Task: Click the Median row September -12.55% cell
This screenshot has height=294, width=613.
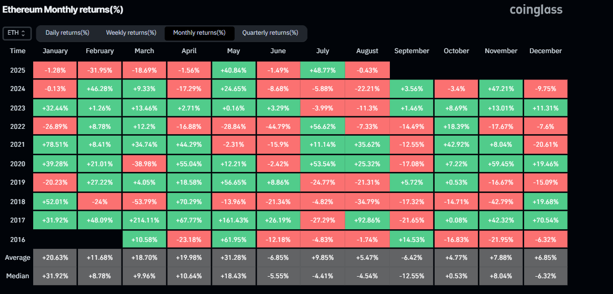Action: pos(411,276)
